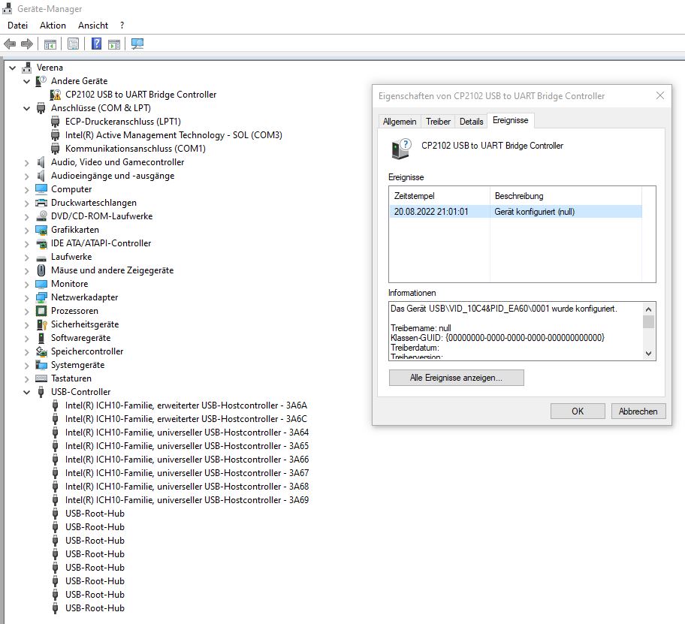Click the Forward arrow in the toolbar
This screenshot has width=685, height=624.
(x=26, y=44)
